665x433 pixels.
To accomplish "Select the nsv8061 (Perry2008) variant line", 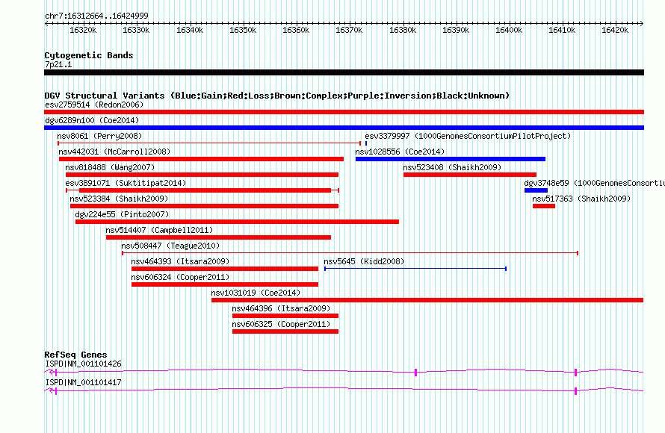I will (209, 143).
